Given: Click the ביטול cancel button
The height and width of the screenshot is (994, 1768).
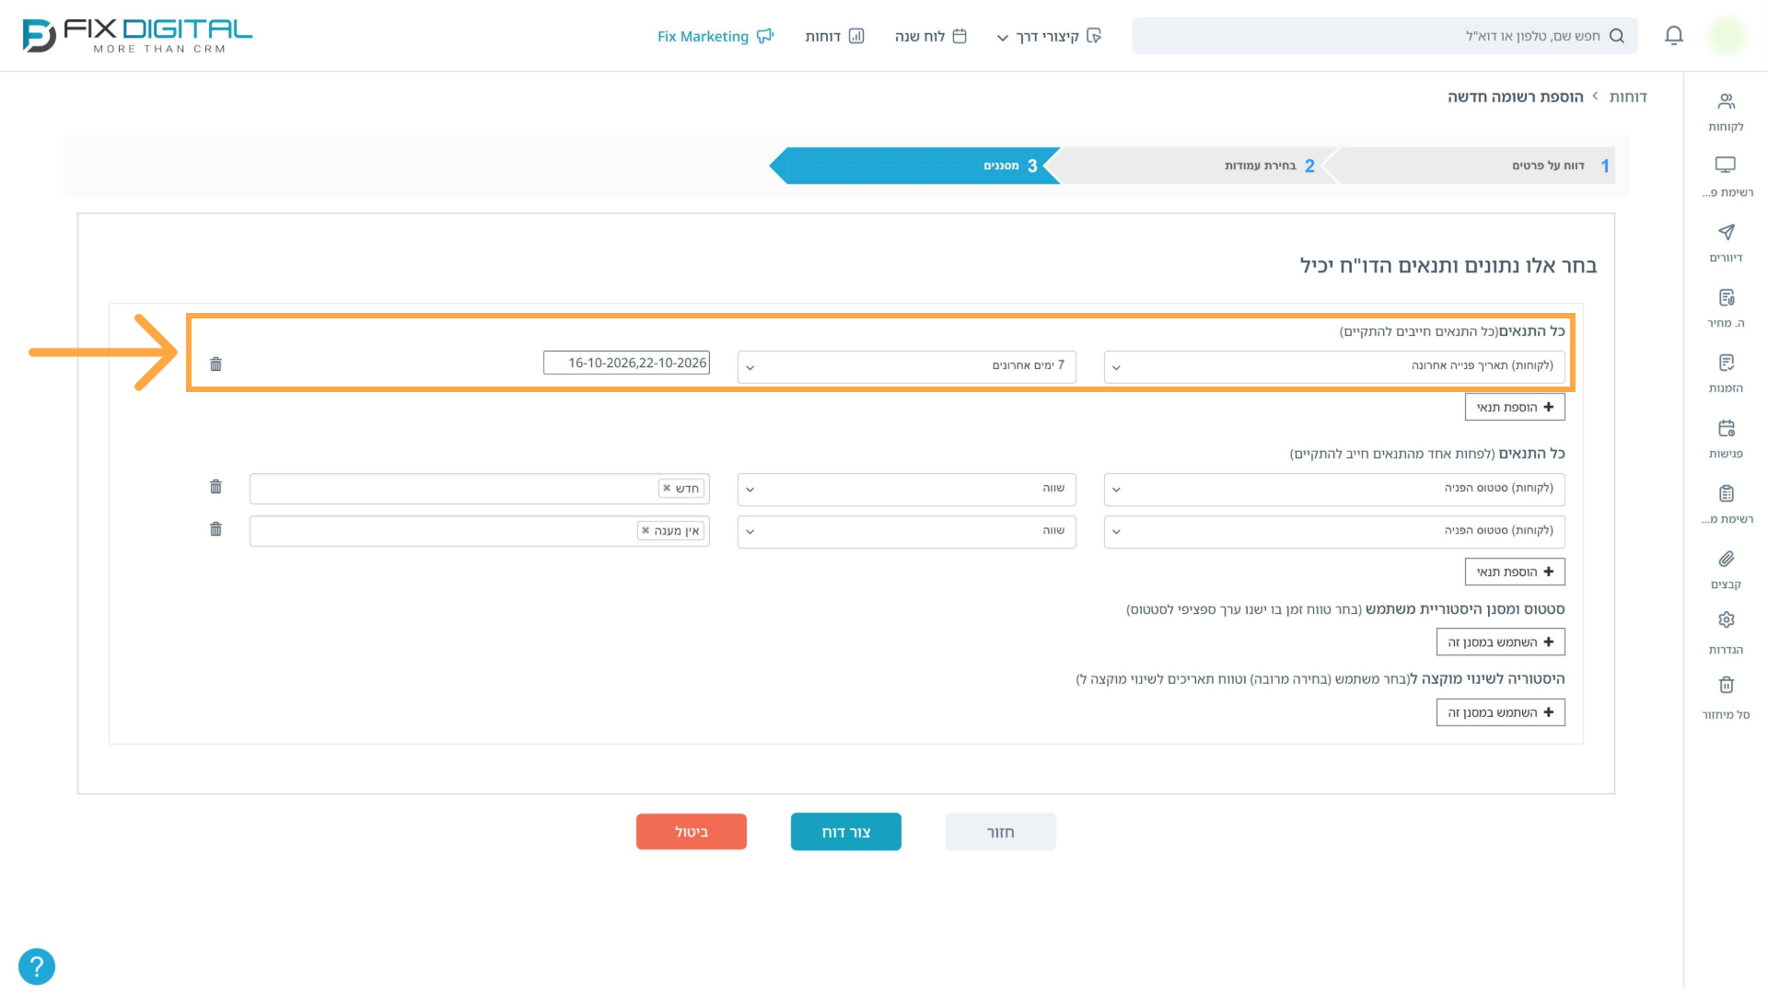Looking at the screenshot, I should click(x=692, y=832).
